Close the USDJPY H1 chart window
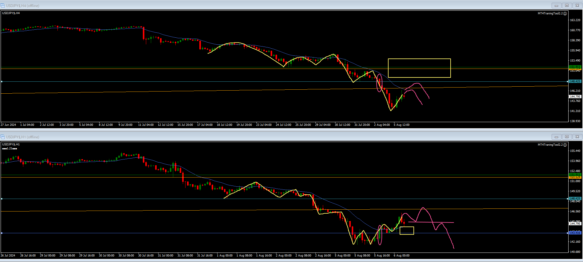Image resolution: width=583 pixels, height=262 pixels. pyautogui.click(x=577, y=137)
